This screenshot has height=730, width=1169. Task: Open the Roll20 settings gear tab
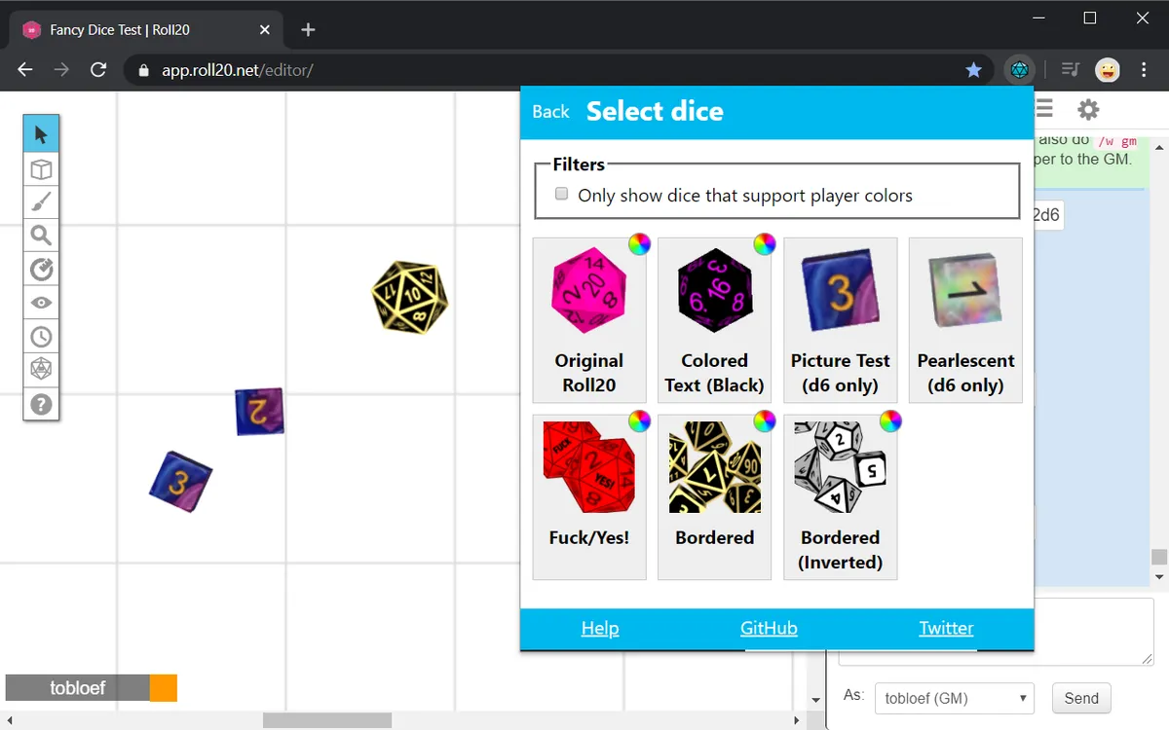(1088, 109)
